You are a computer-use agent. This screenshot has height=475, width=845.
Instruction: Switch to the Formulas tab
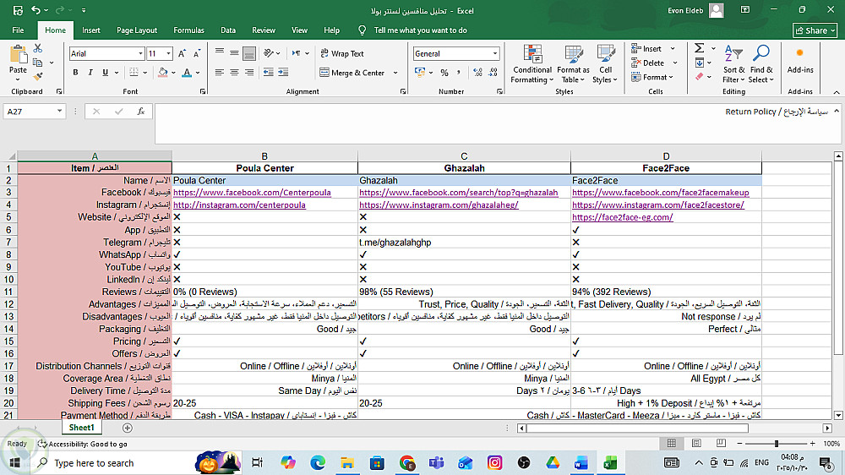[x=188, y=30]
